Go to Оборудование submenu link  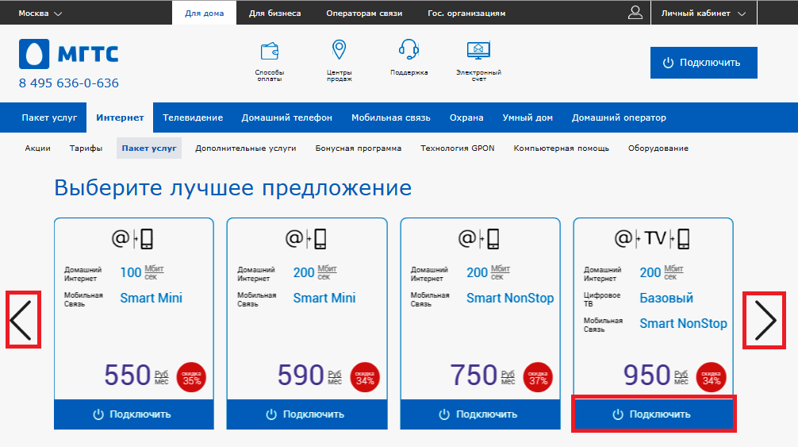coord(658,148)
